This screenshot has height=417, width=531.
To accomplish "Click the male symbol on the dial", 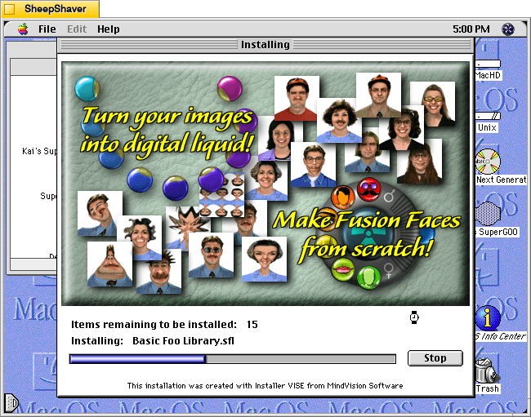I will [x=390, y=196].
